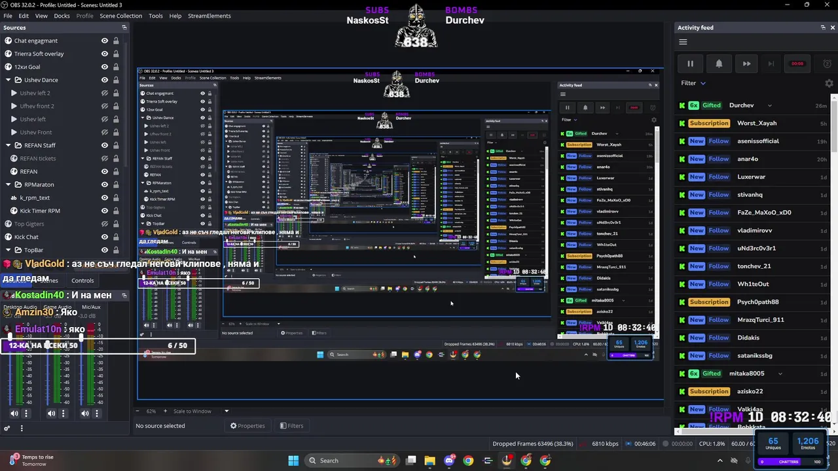Collapse the RPMaraton group

coord(9,184)
